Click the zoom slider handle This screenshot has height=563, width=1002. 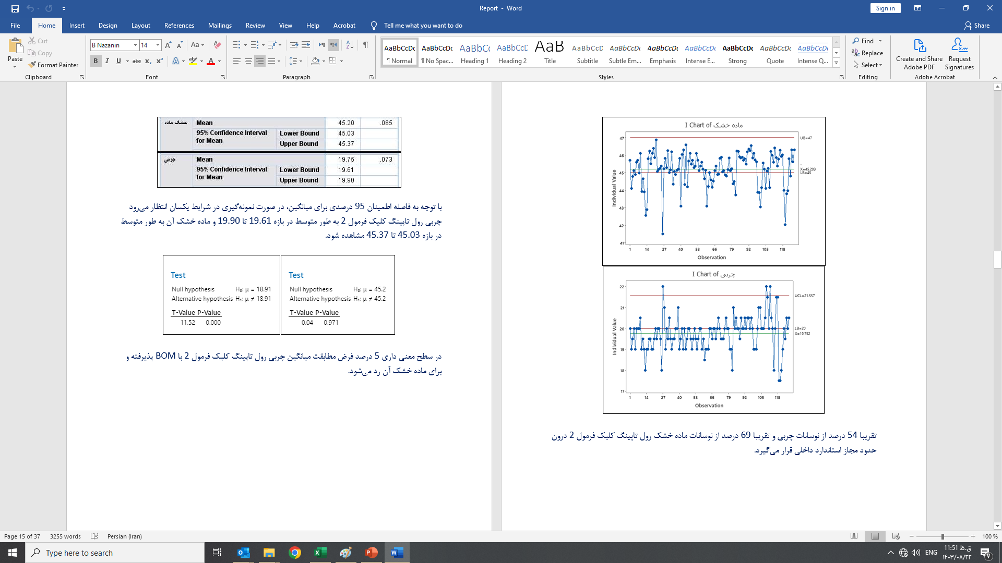click(943, 536)
